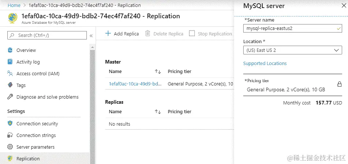The width and height of the screenshot is (348, 164).
Task: Sort Master table by Name arrows
Action: (x=158, y=72)
